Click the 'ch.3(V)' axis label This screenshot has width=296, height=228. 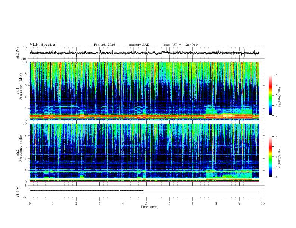tap(18, 191)
